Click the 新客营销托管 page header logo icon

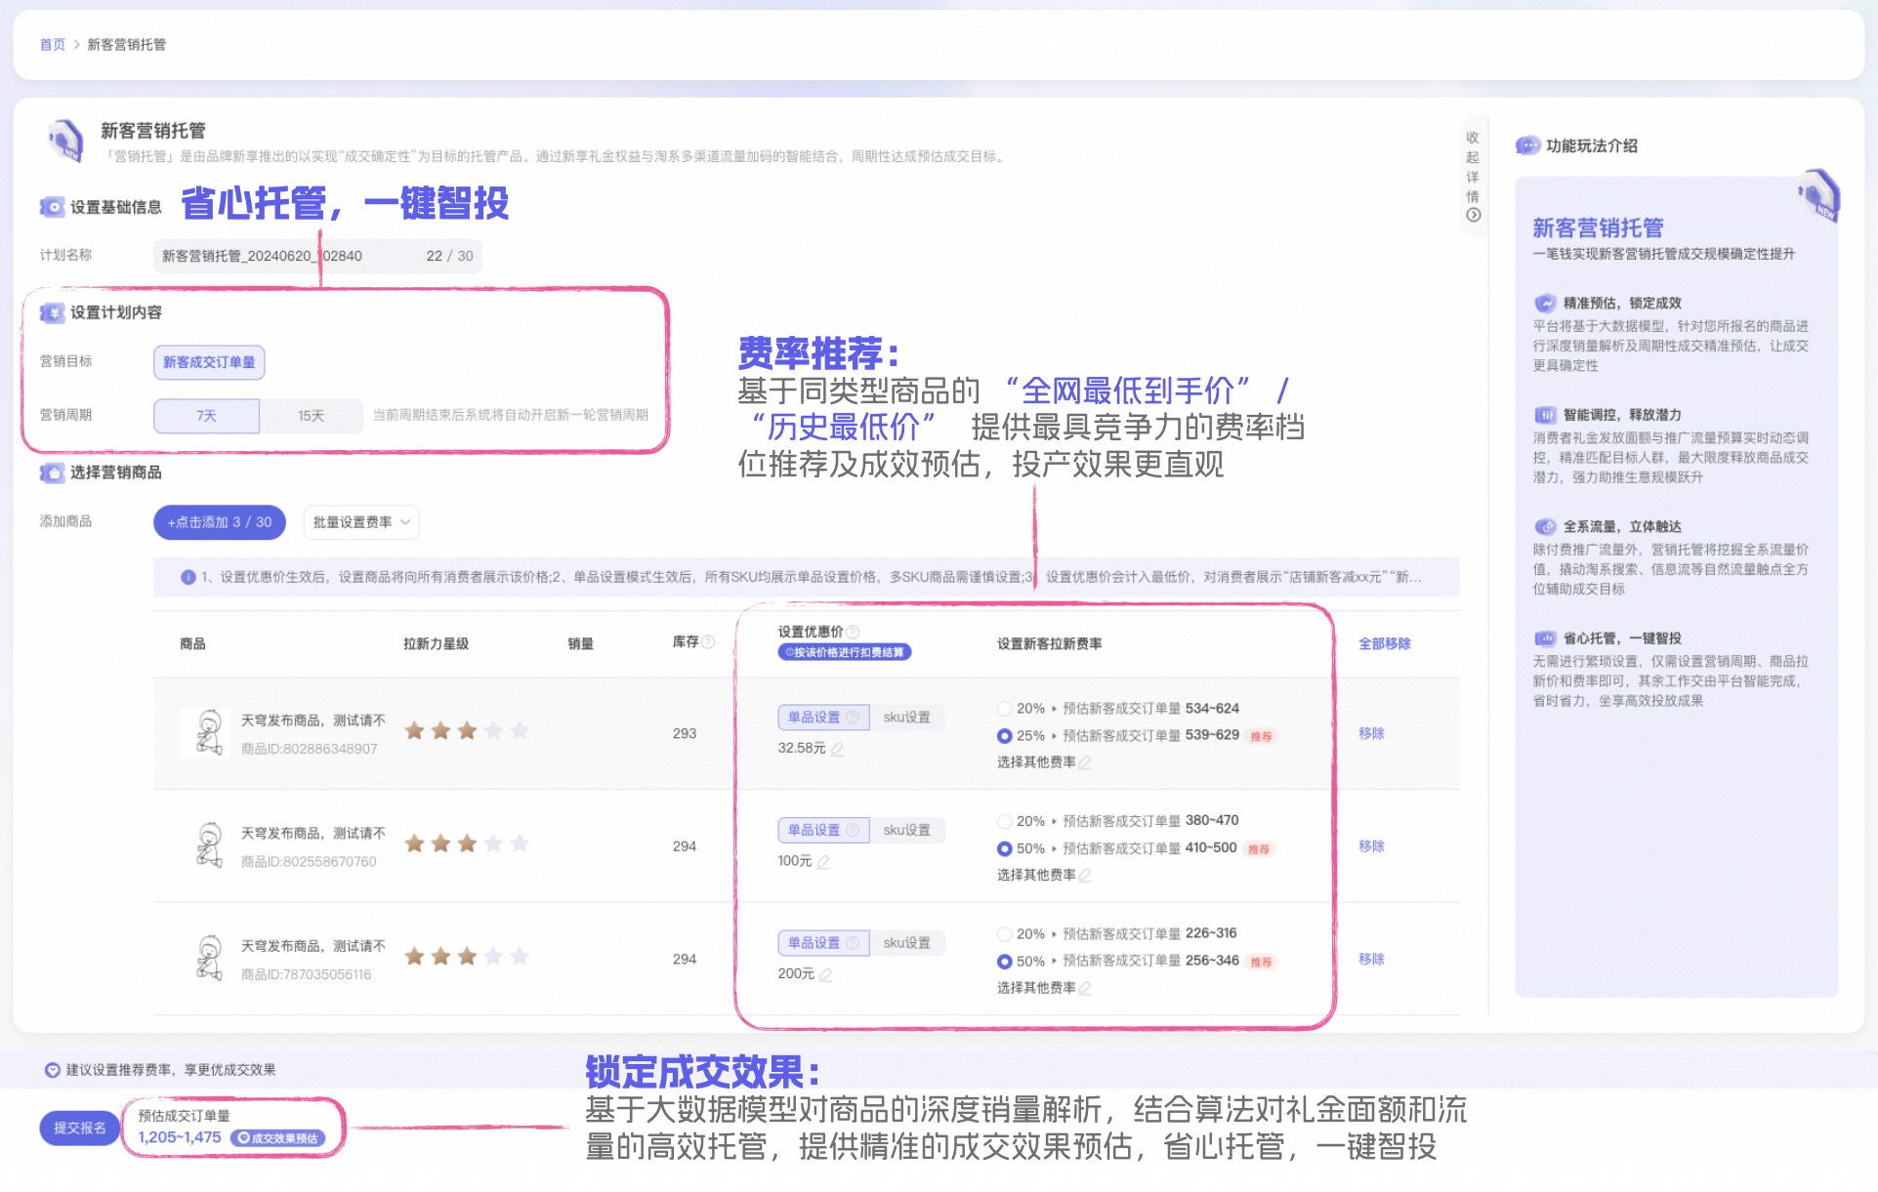pos(64,141)
